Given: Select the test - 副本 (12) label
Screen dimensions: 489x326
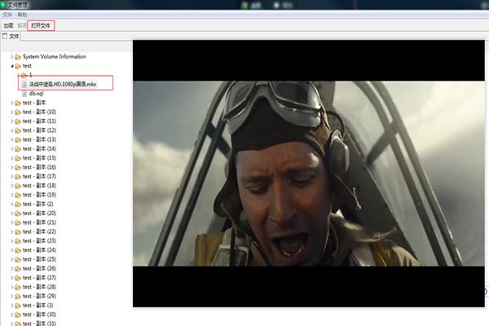Looking at the screenshot, I should [39, 130].
